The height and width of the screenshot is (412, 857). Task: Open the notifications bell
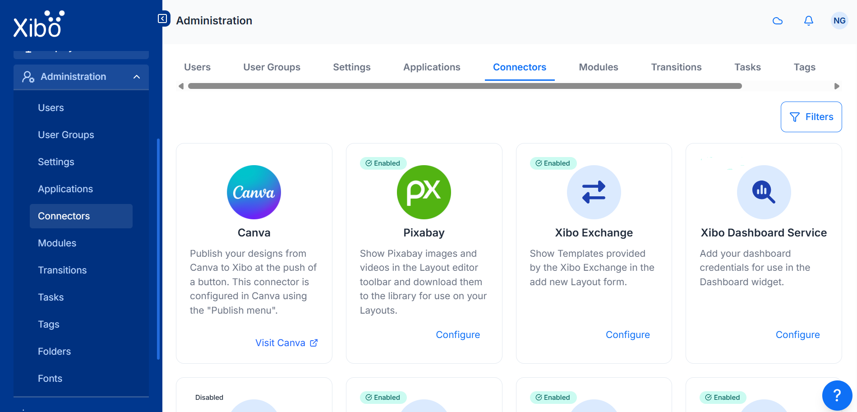point(809,21)
